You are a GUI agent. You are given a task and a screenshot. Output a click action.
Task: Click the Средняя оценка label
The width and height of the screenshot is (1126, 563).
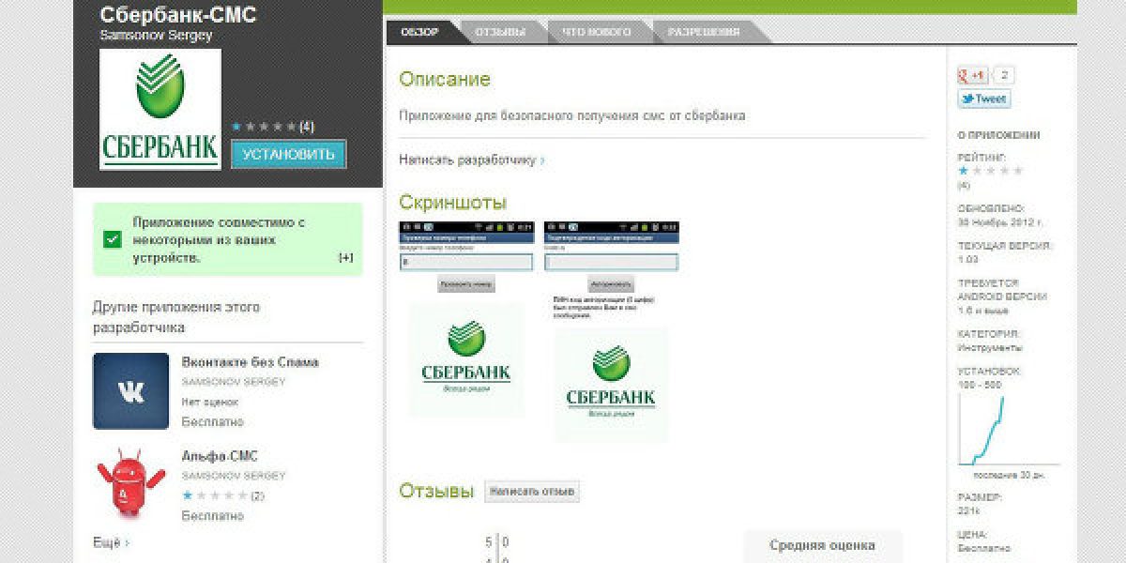(822, 545)
